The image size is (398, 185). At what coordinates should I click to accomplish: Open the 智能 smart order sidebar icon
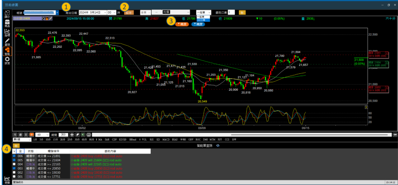(7, 52)
